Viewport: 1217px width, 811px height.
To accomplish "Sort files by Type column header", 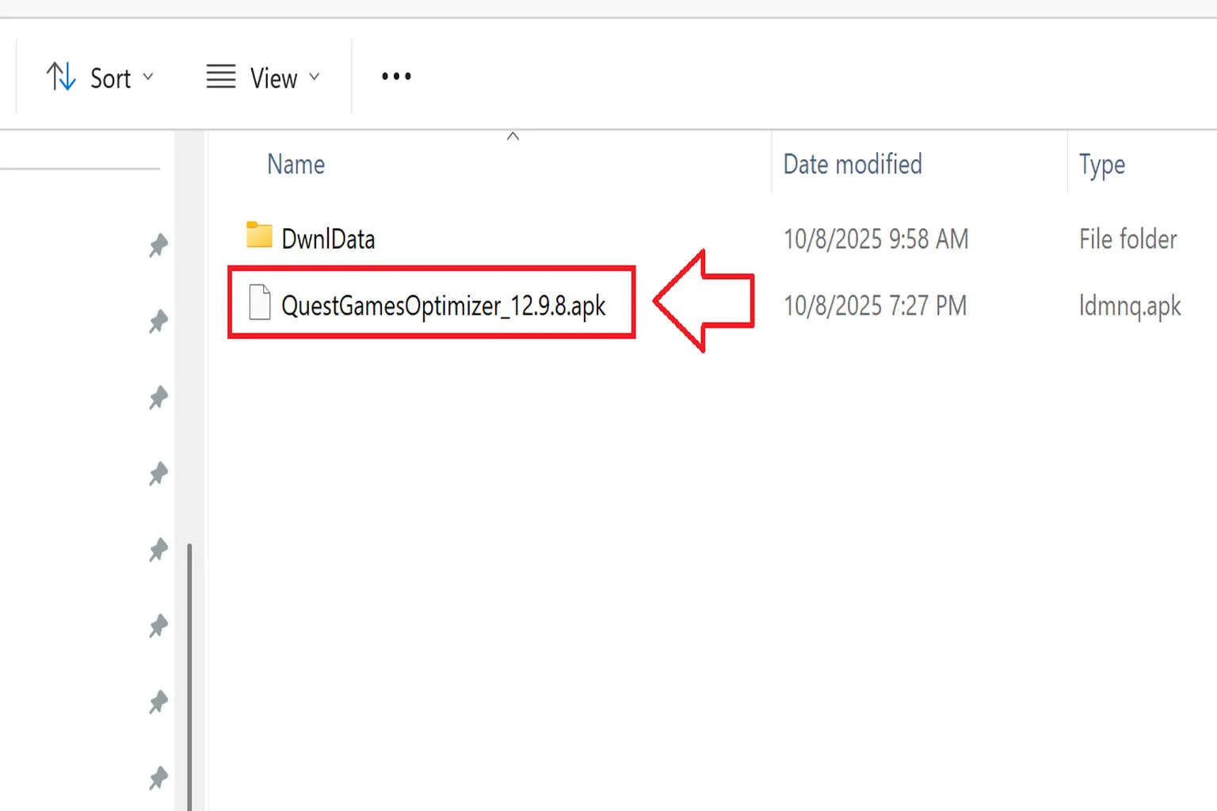I will [x=1102, y=165].
